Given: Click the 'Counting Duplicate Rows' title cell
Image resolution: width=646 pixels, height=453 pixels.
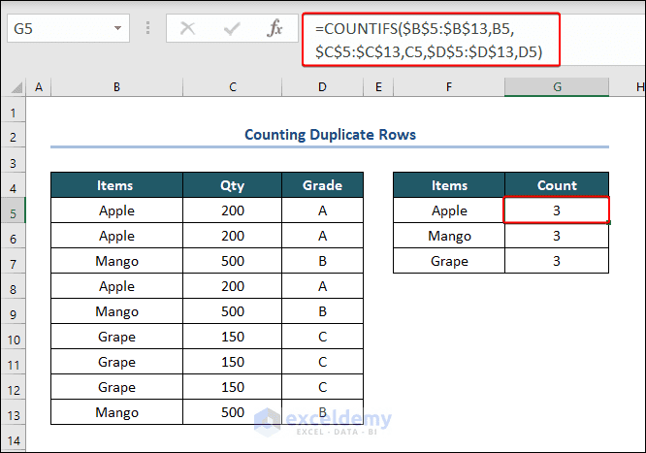Looking at the screenshot, I should pyautogui.click(x=330, y=135).
